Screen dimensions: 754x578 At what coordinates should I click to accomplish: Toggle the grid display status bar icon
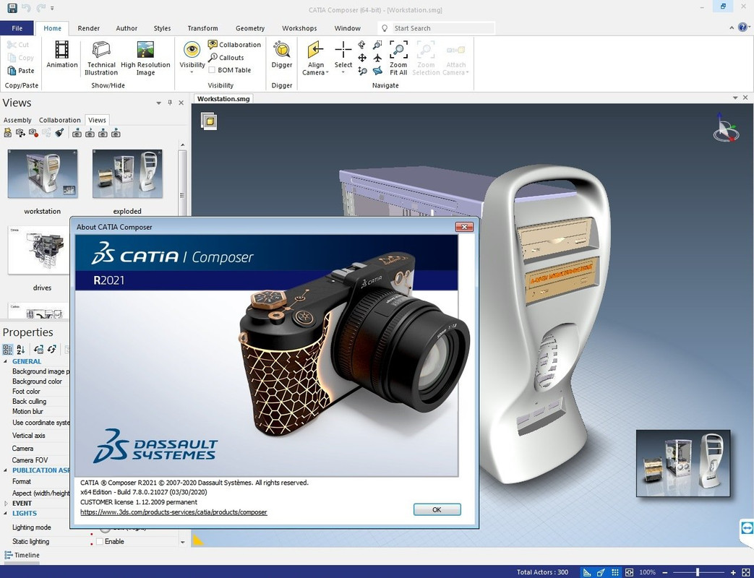click(615, 572)
